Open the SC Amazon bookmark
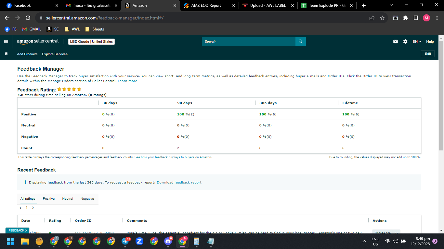Viewport: 444px width, 249px height. pyautogui.click(x=53, y=29)
